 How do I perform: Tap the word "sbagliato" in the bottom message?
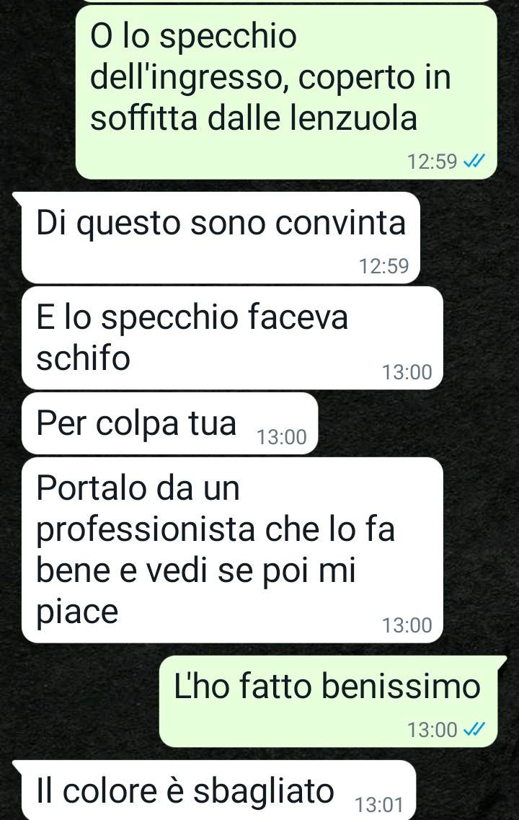click(x=263, y=790)
